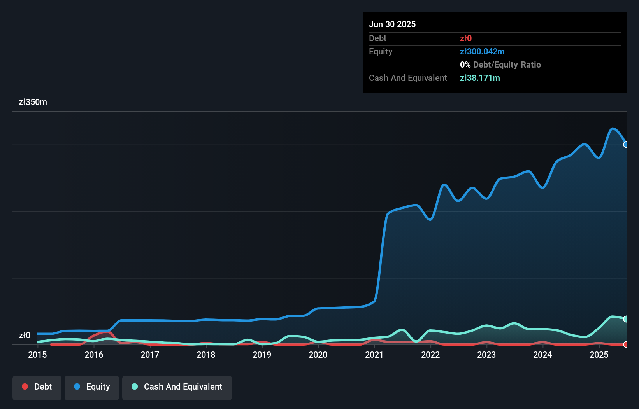Click the zł300.042m Equity value

tap(482, 51)
